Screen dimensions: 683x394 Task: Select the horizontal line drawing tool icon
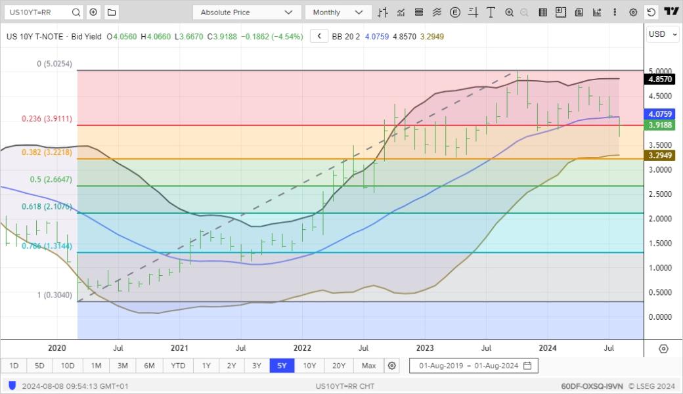point(473,12)
